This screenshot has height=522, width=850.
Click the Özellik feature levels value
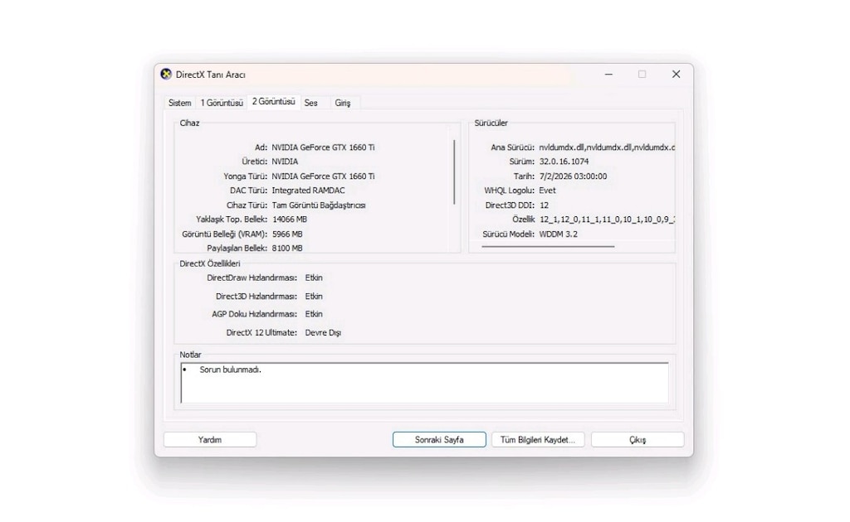[x=607, y=220]
